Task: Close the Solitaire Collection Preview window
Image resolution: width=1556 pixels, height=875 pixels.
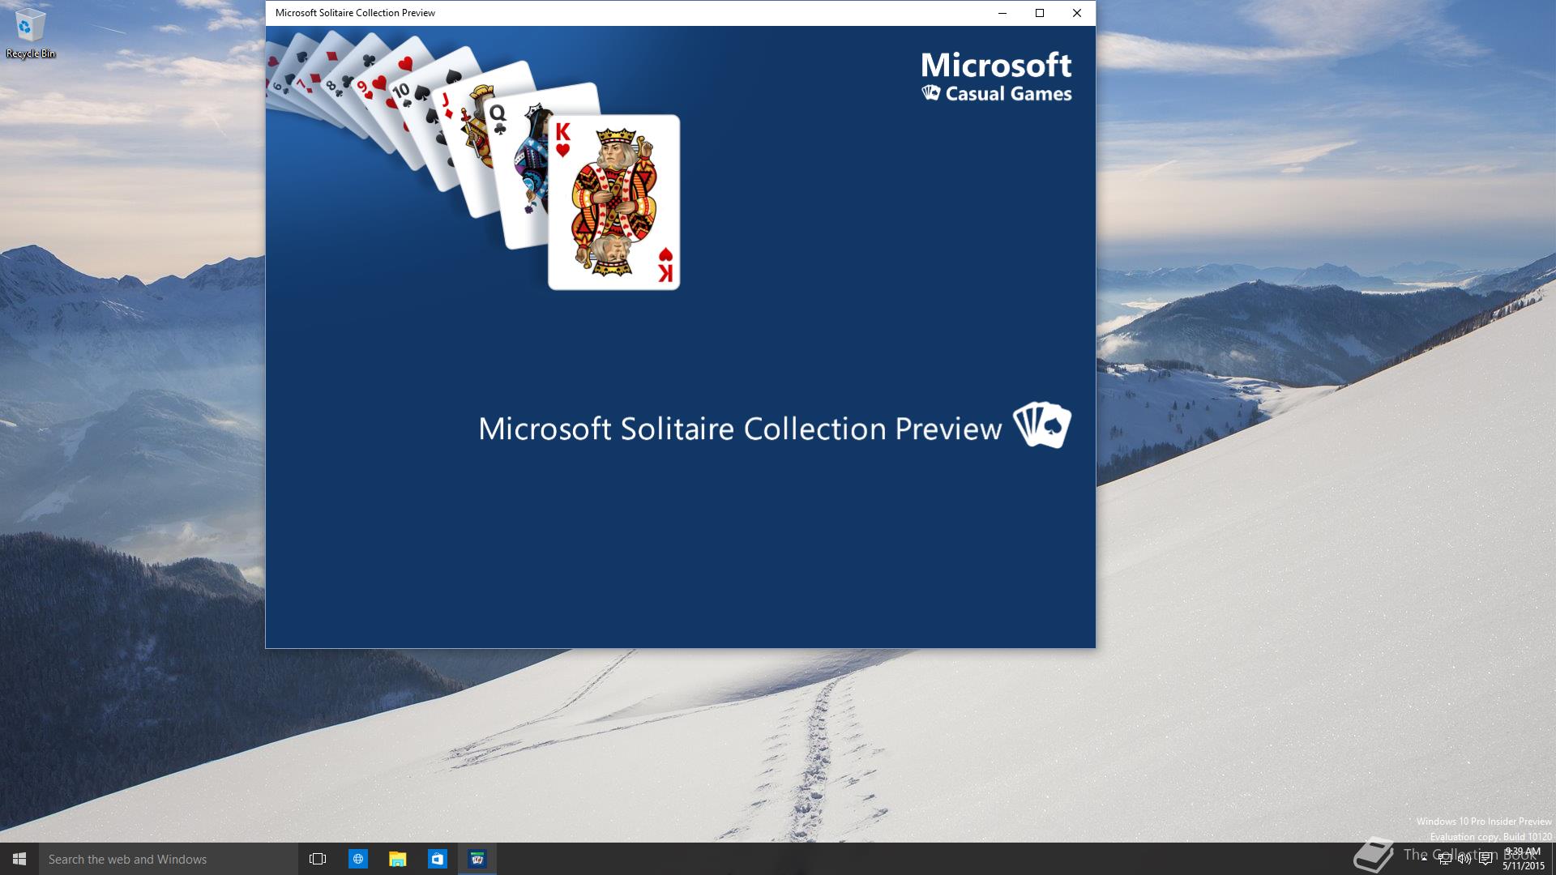Action: click(1077, 13)
